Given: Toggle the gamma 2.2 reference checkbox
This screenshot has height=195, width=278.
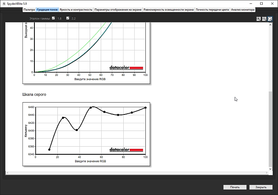Looking at the screenshot, I should tap(68, 18).
